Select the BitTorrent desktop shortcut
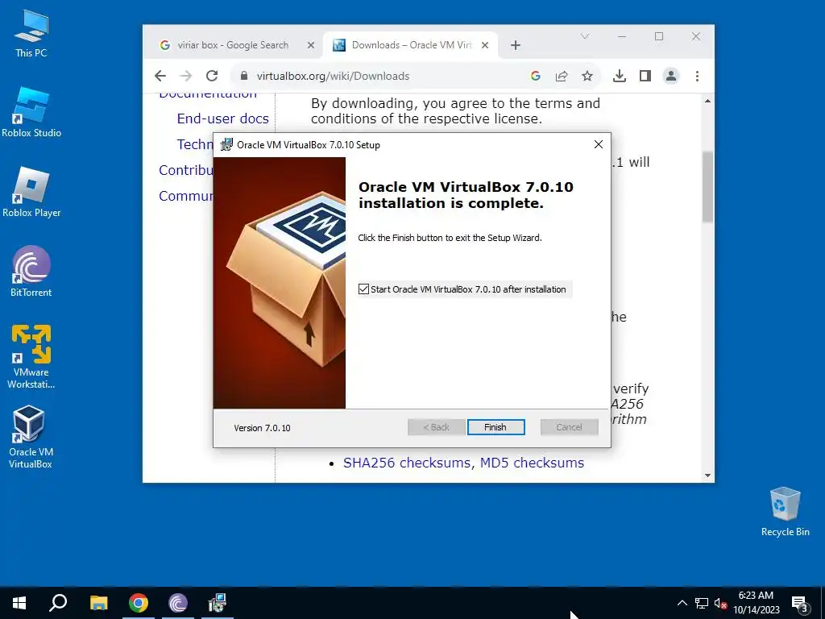825x619 pixels. coord(31,272)
